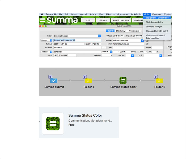Click the Händelser button
Image resolution: width=186 pixels, height=159 pixels.
[138, 20]
